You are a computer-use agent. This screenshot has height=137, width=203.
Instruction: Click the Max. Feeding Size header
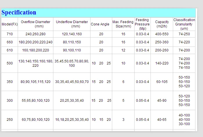click(123, 24)
